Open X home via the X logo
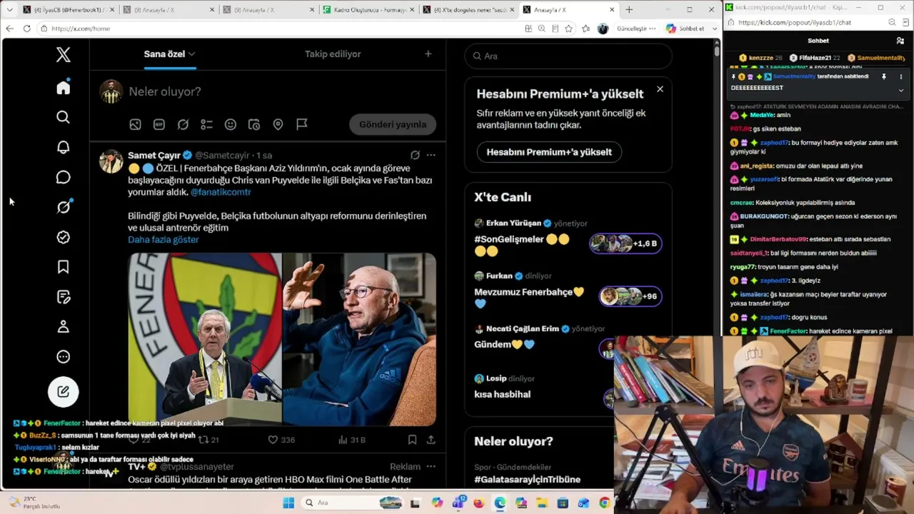 (64, 54)
